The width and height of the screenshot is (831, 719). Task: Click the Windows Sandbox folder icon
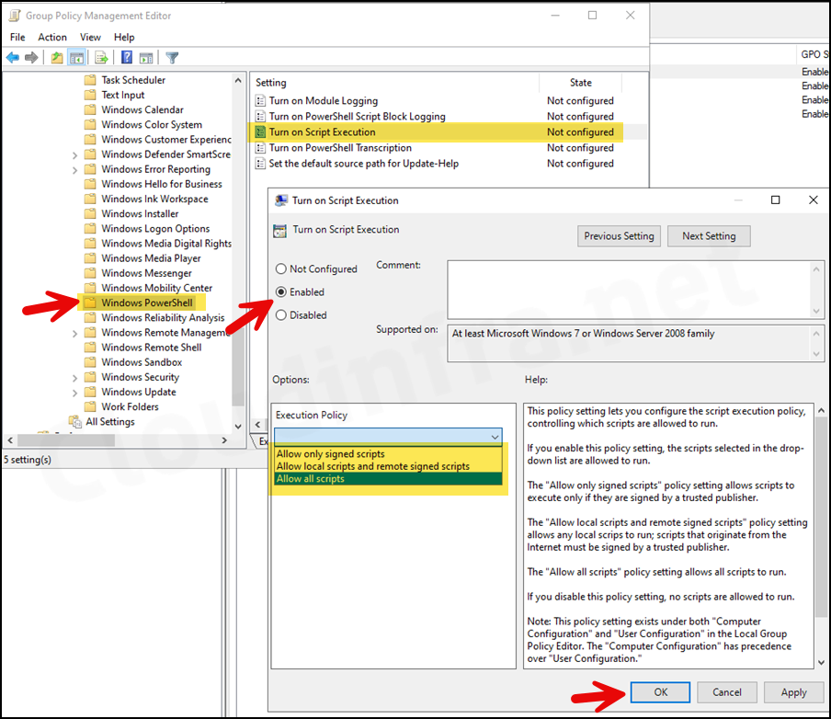[91, 362]
